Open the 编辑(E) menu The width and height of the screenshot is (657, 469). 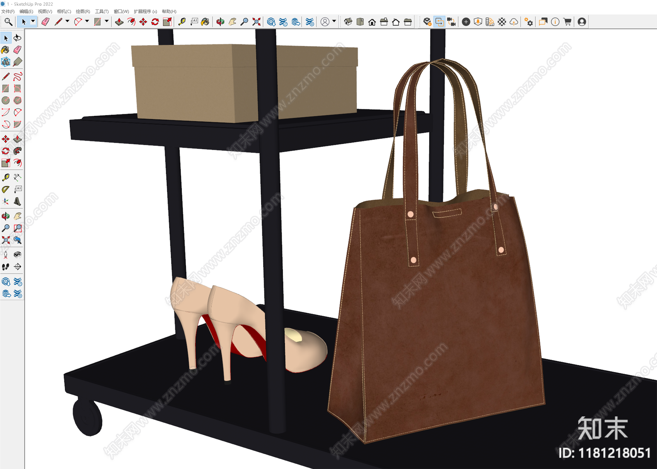[x=26, y=12]
